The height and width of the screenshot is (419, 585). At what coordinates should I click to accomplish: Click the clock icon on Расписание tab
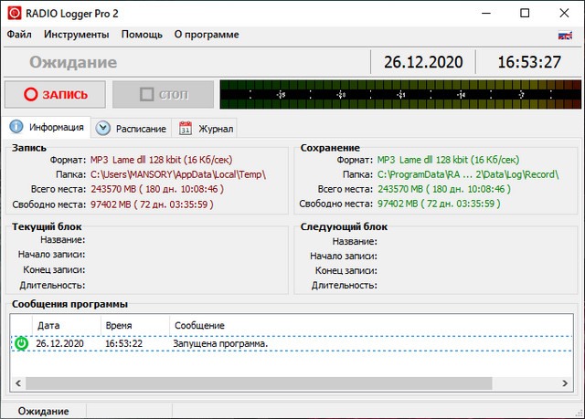pos(103,128)
